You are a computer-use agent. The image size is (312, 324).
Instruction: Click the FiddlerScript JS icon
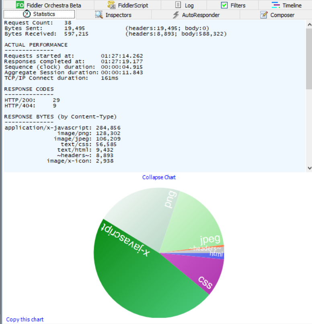(x=112, y=5)
